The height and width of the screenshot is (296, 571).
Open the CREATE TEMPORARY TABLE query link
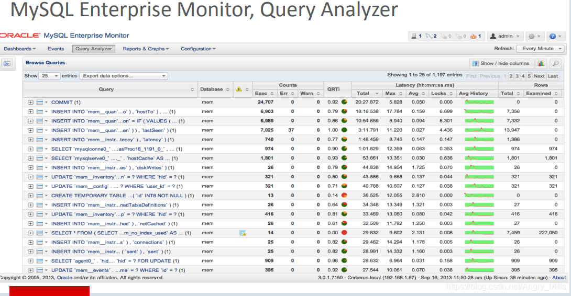[x=123, y=196]
